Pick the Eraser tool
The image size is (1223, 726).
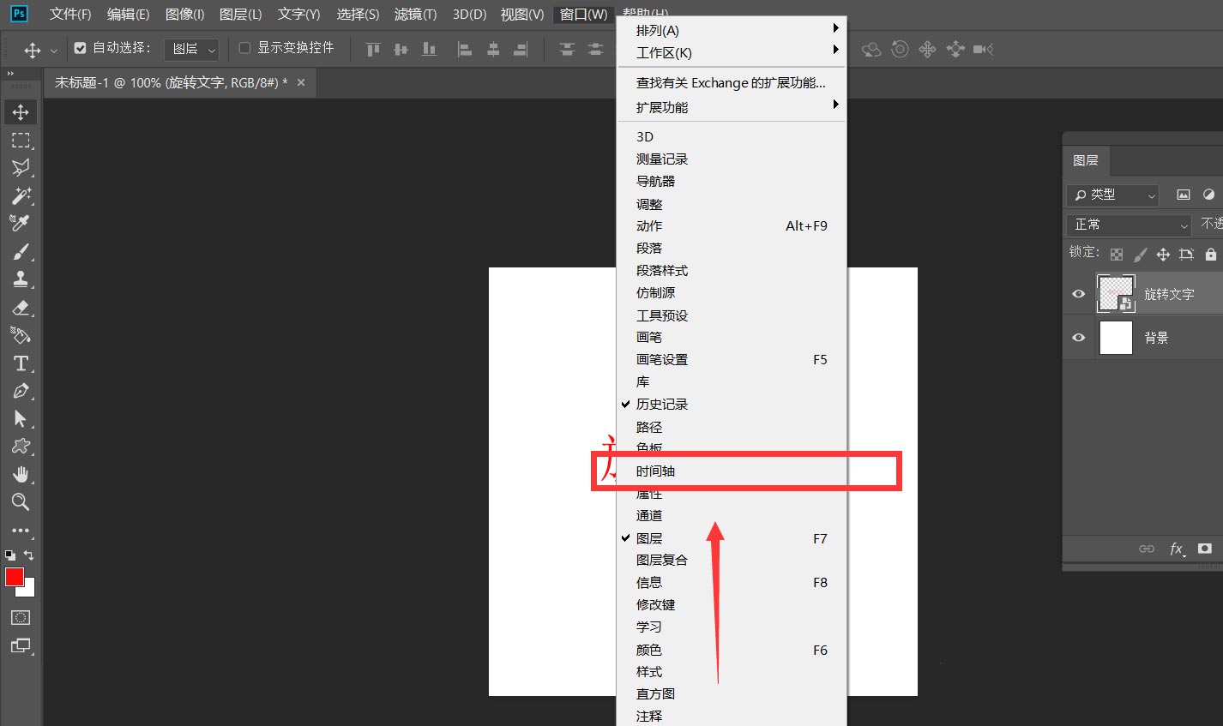(x=21, y=308)
